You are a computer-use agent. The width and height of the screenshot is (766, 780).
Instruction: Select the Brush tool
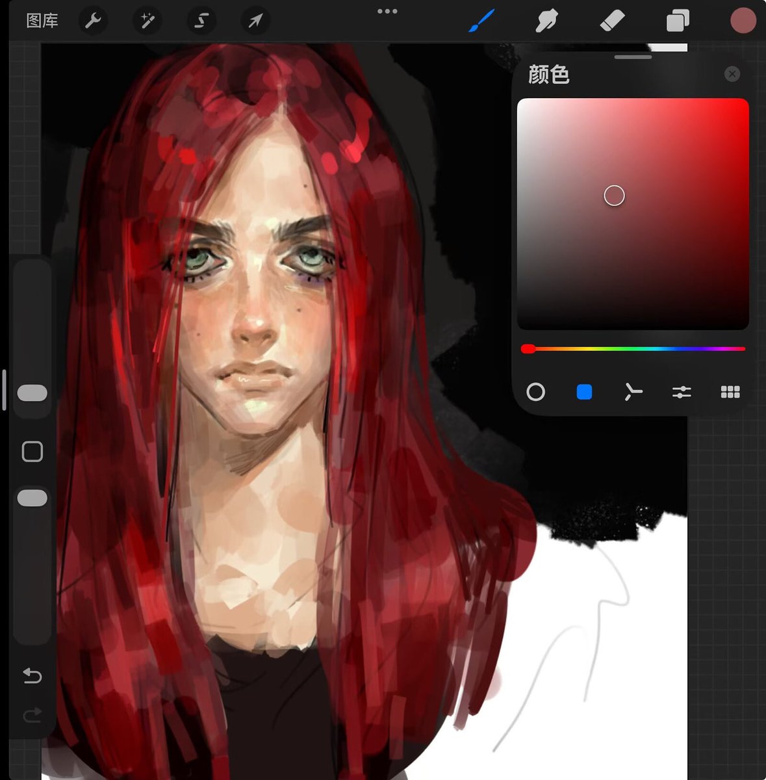(482, 21)
